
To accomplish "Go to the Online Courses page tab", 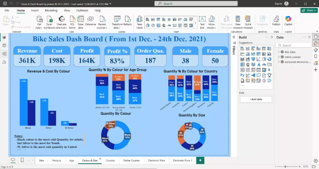I will click(x=131, y=160).
